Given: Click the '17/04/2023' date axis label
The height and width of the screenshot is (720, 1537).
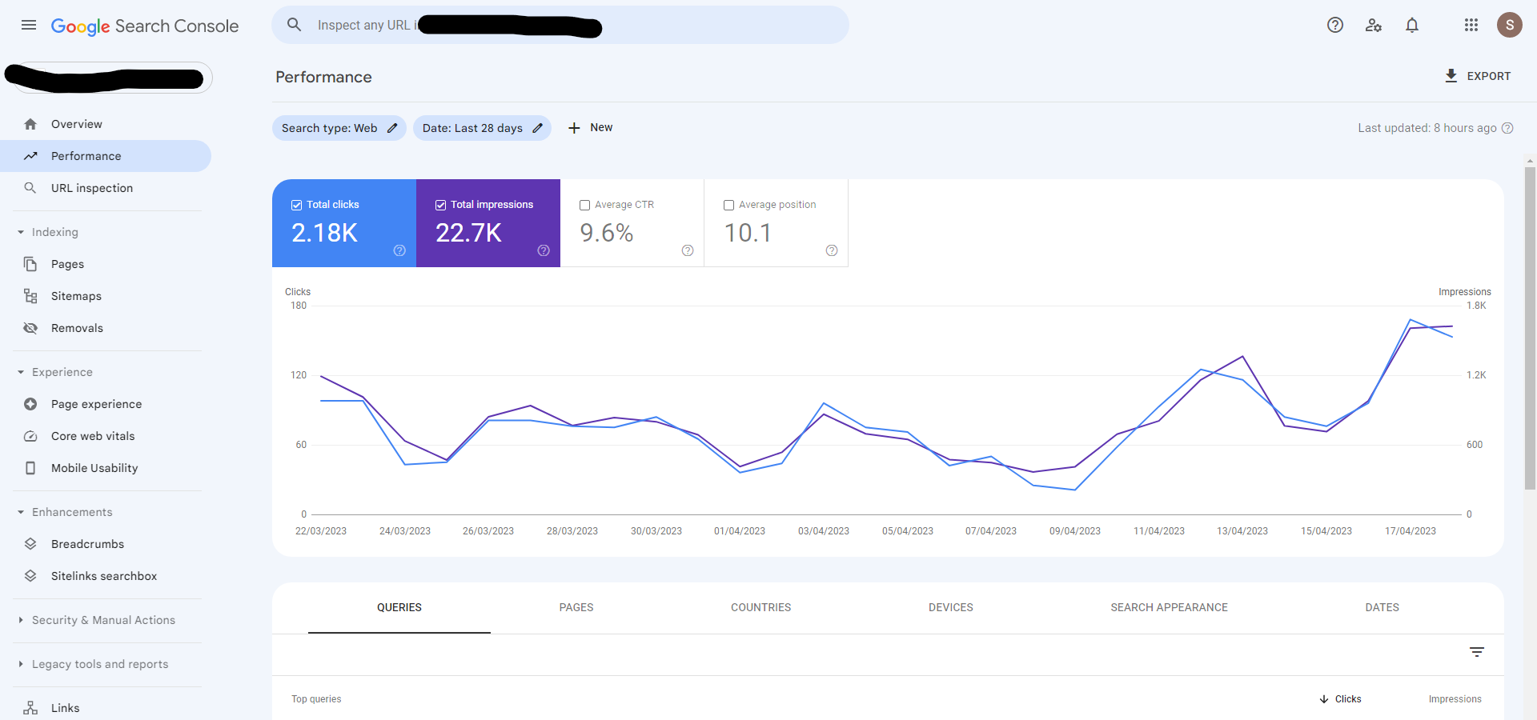Looking at the screenshot, I should pyautogui.click(x=1411, y=531).
